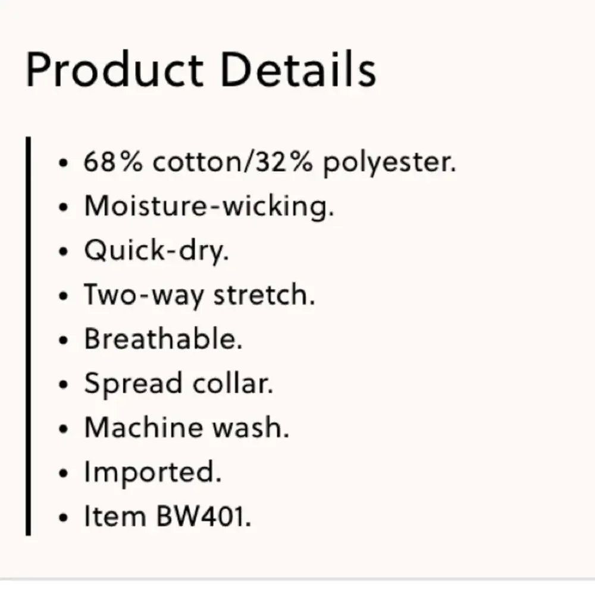Click the bullet before Spread collar
This screenshot has width=595, height=595.
point(64,384)
